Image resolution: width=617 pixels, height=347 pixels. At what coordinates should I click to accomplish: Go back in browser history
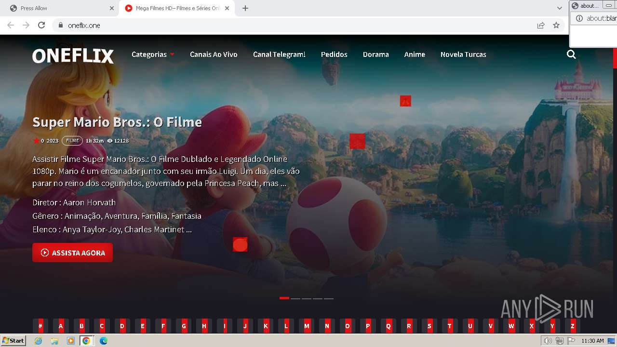(11, 25)
